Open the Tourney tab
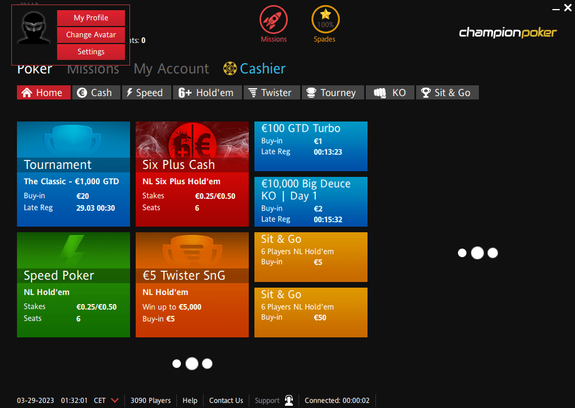Screen dimensions: 575x408 coord(333,93)
